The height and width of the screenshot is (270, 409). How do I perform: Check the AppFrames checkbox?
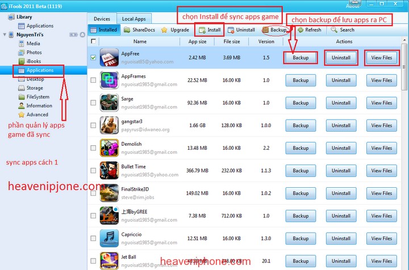tap(93, 80)
